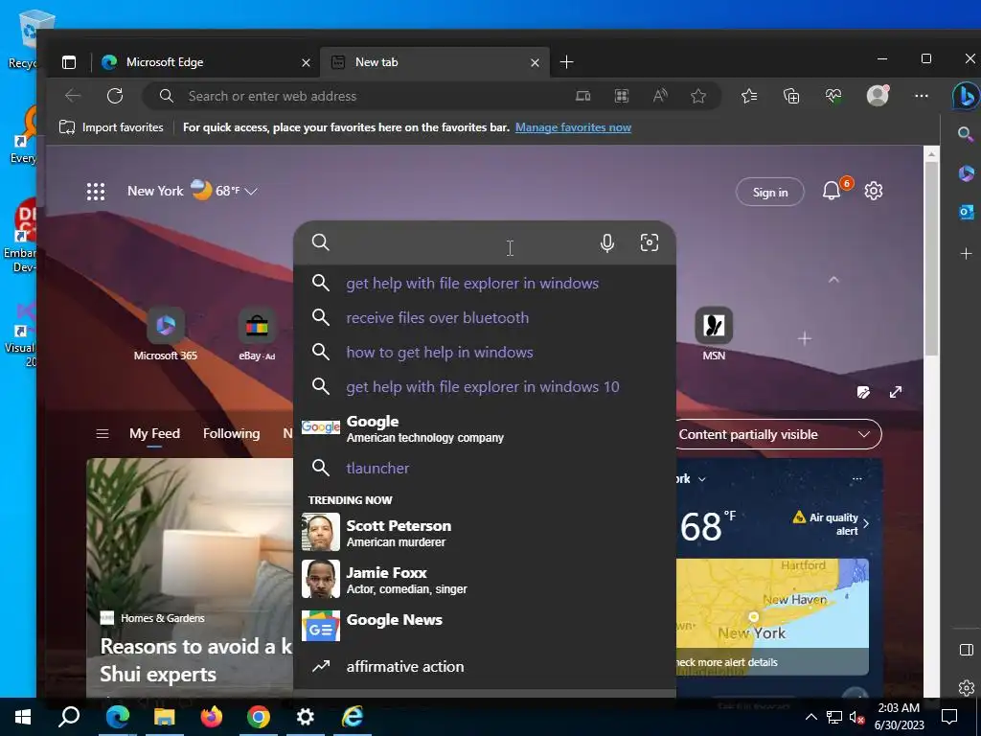Close the Microsoft Edge tab
Image resolution: width=981 pixels, height=736 pixels.
point(306,62)
